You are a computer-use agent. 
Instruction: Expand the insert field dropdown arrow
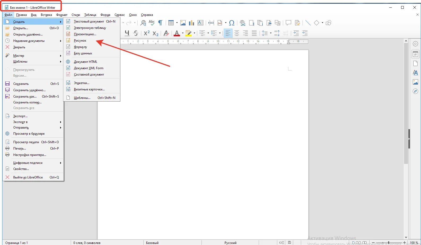[226, 23]
